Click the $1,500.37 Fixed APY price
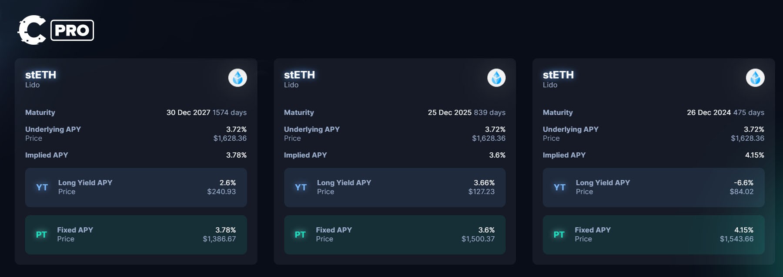The height and width of the screenshot is (277, 783). (478, 239)
